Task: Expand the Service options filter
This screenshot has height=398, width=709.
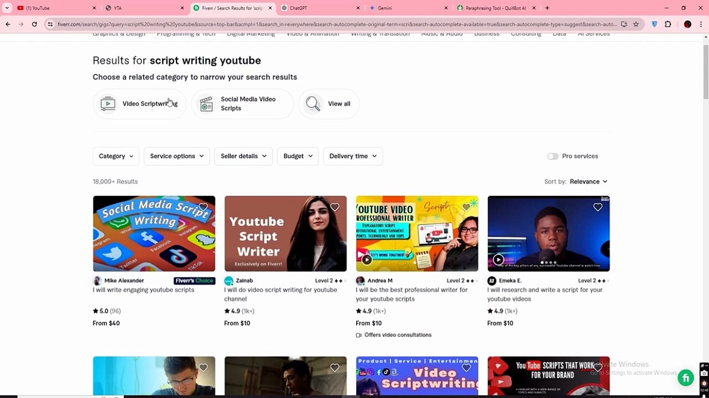Action: (176, 156)
